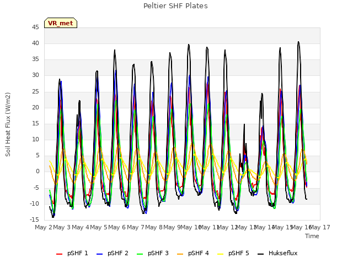Toggle pSHF 1 series via legend label
The height and width of the screenshot is (264, 353).
click(x=78, y=253)
